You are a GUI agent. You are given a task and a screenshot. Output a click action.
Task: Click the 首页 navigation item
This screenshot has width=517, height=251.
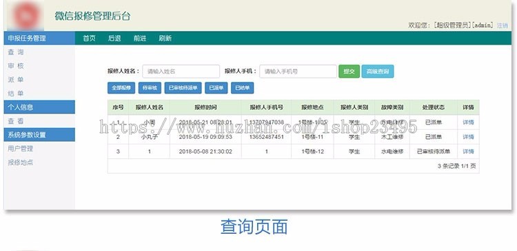(x=89, y=39)
